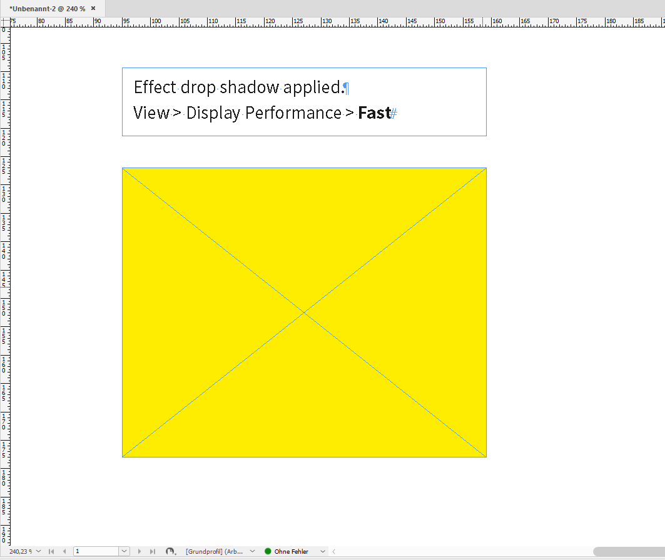This screenshot has height=560, width=665.
Task: Click the document status icon beside the page controls
Action: click(x=170, y=551)
